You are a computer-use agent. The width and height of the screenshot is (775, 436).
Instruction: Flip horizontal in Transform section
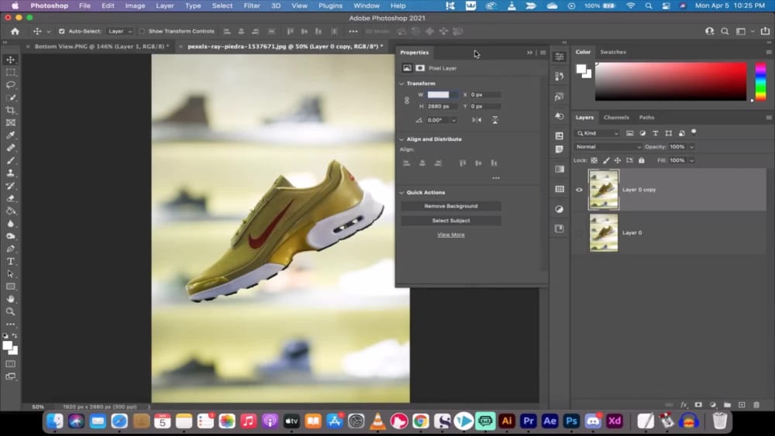click(x=477, y=120)
